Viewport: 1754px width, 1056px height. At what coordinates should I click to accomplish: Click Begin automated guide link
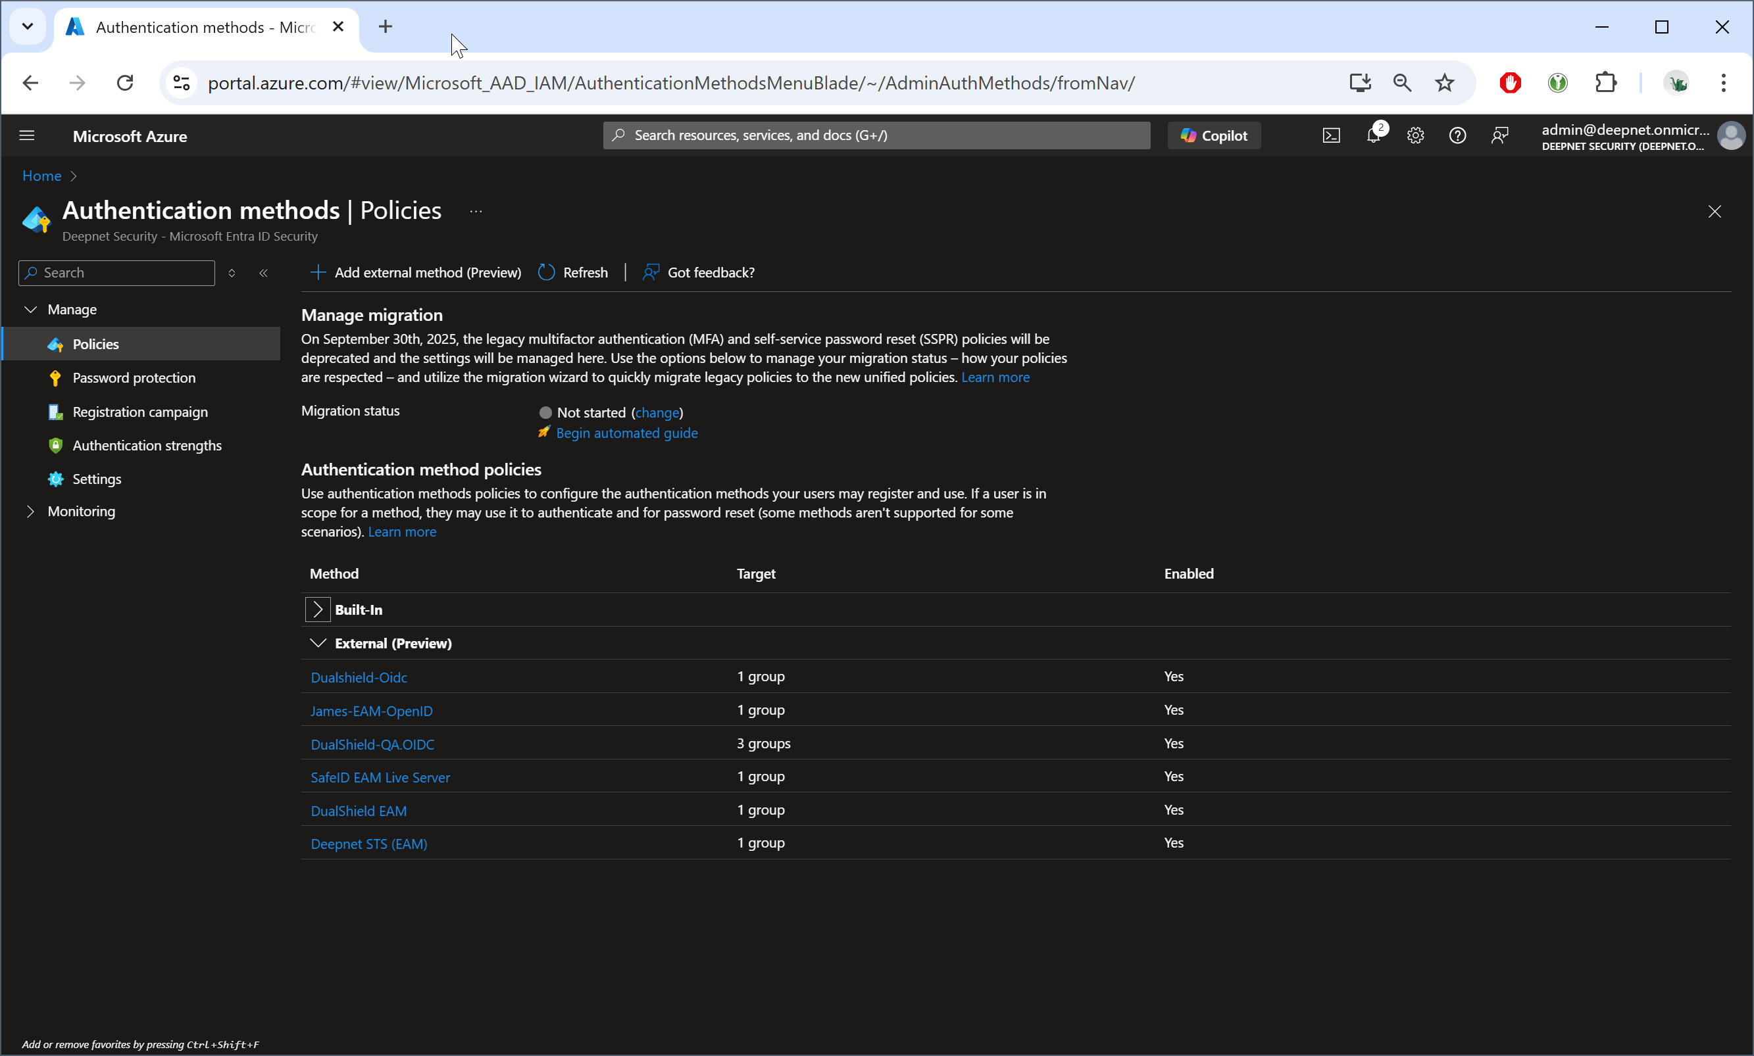click(x=626, y=433)
